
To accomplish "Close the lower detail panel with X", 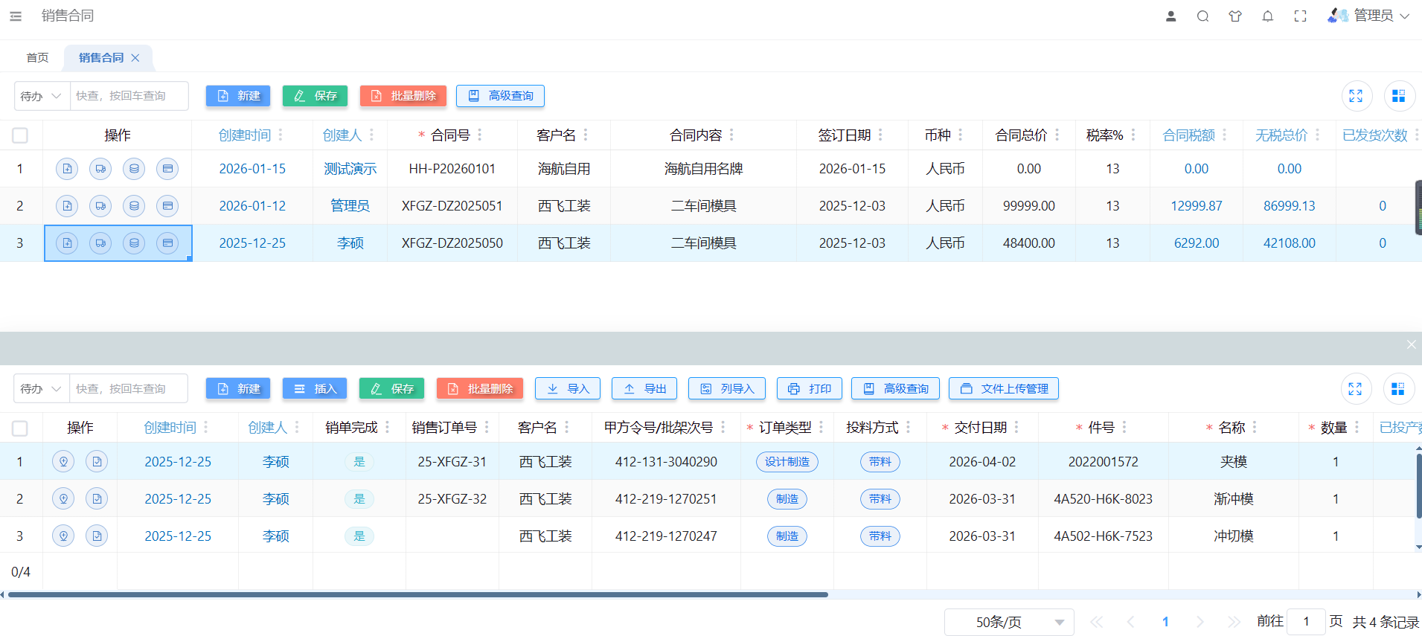I will [1411, 344].
